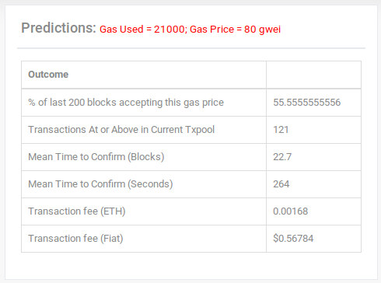Image resolution: width=381 pixels, height=283 pixels.
Task: Click the empty value column header cell
Action: tap(313, 75)
